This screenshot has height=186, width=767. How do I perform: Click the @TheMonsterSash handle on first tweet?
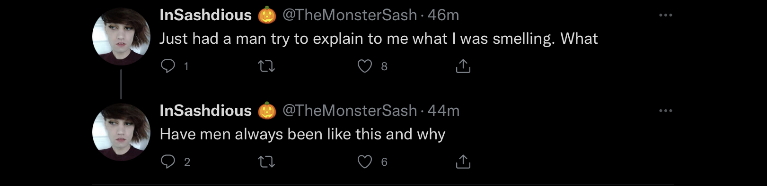coord(350,15)
